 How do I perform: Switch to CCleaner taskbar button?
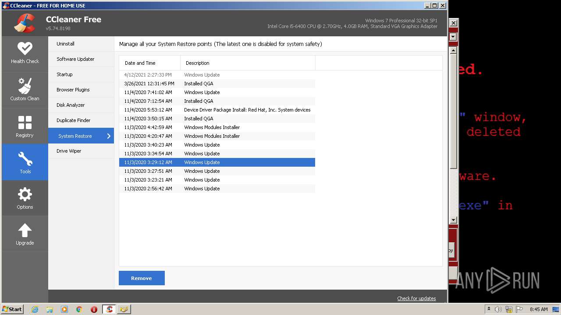[109, 309]
